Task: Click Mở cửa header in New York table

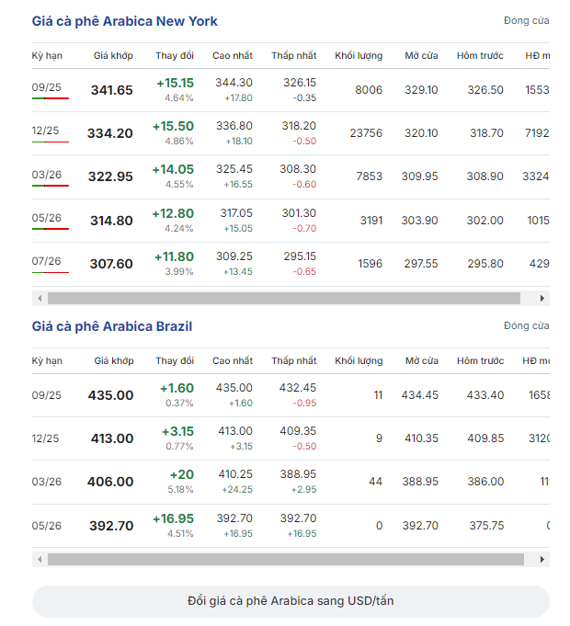Action: click(421, 55)
